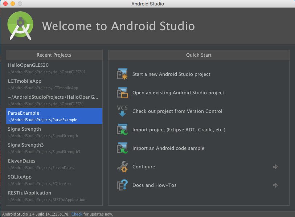Open recent project RESTfulApplication
The height and width of the screenshot is (217, 295).
(54, 196)
